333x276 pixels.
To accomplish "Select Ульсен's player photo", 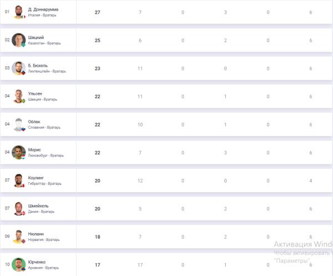I will 19,96.
